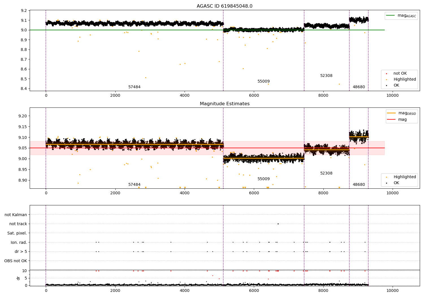This screenshot has height=297, width=424.
Task: Click y-tick 5 on the dr axis
Action: pos(26,278)
